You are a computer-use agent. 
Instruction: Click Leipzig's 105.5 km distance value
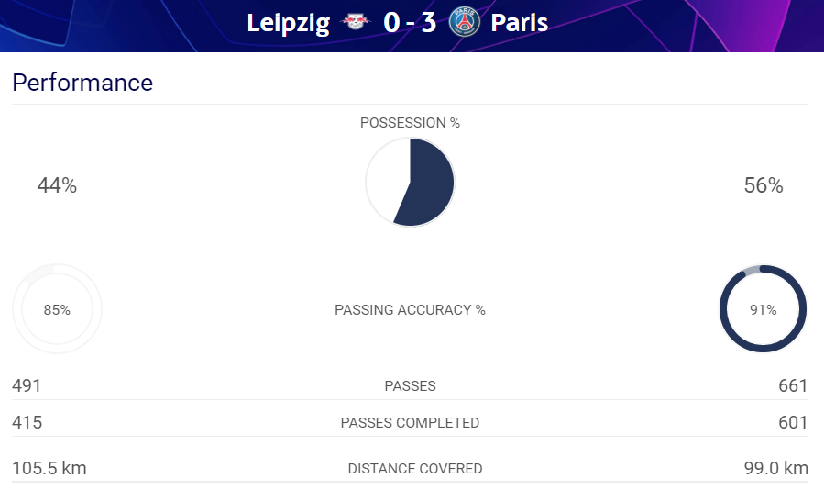tap(49, 468)
